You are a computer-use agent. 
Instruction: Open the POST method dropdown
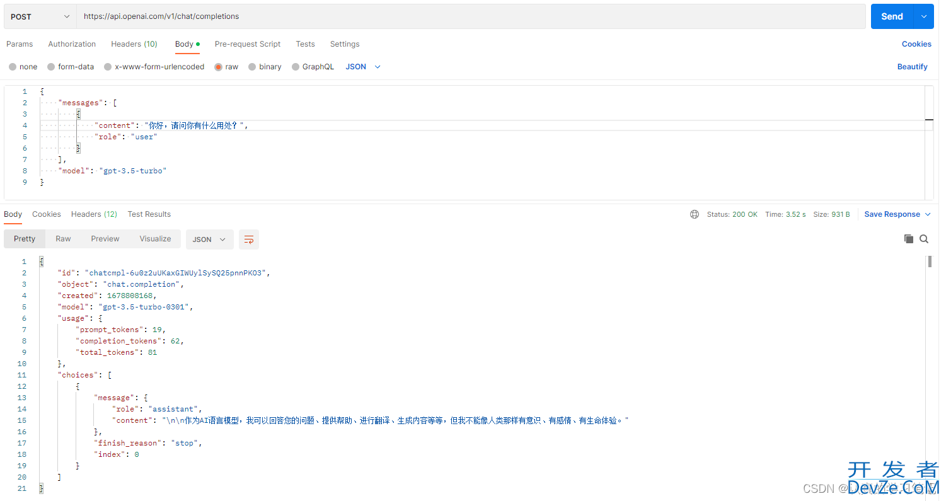coord(40,16)
